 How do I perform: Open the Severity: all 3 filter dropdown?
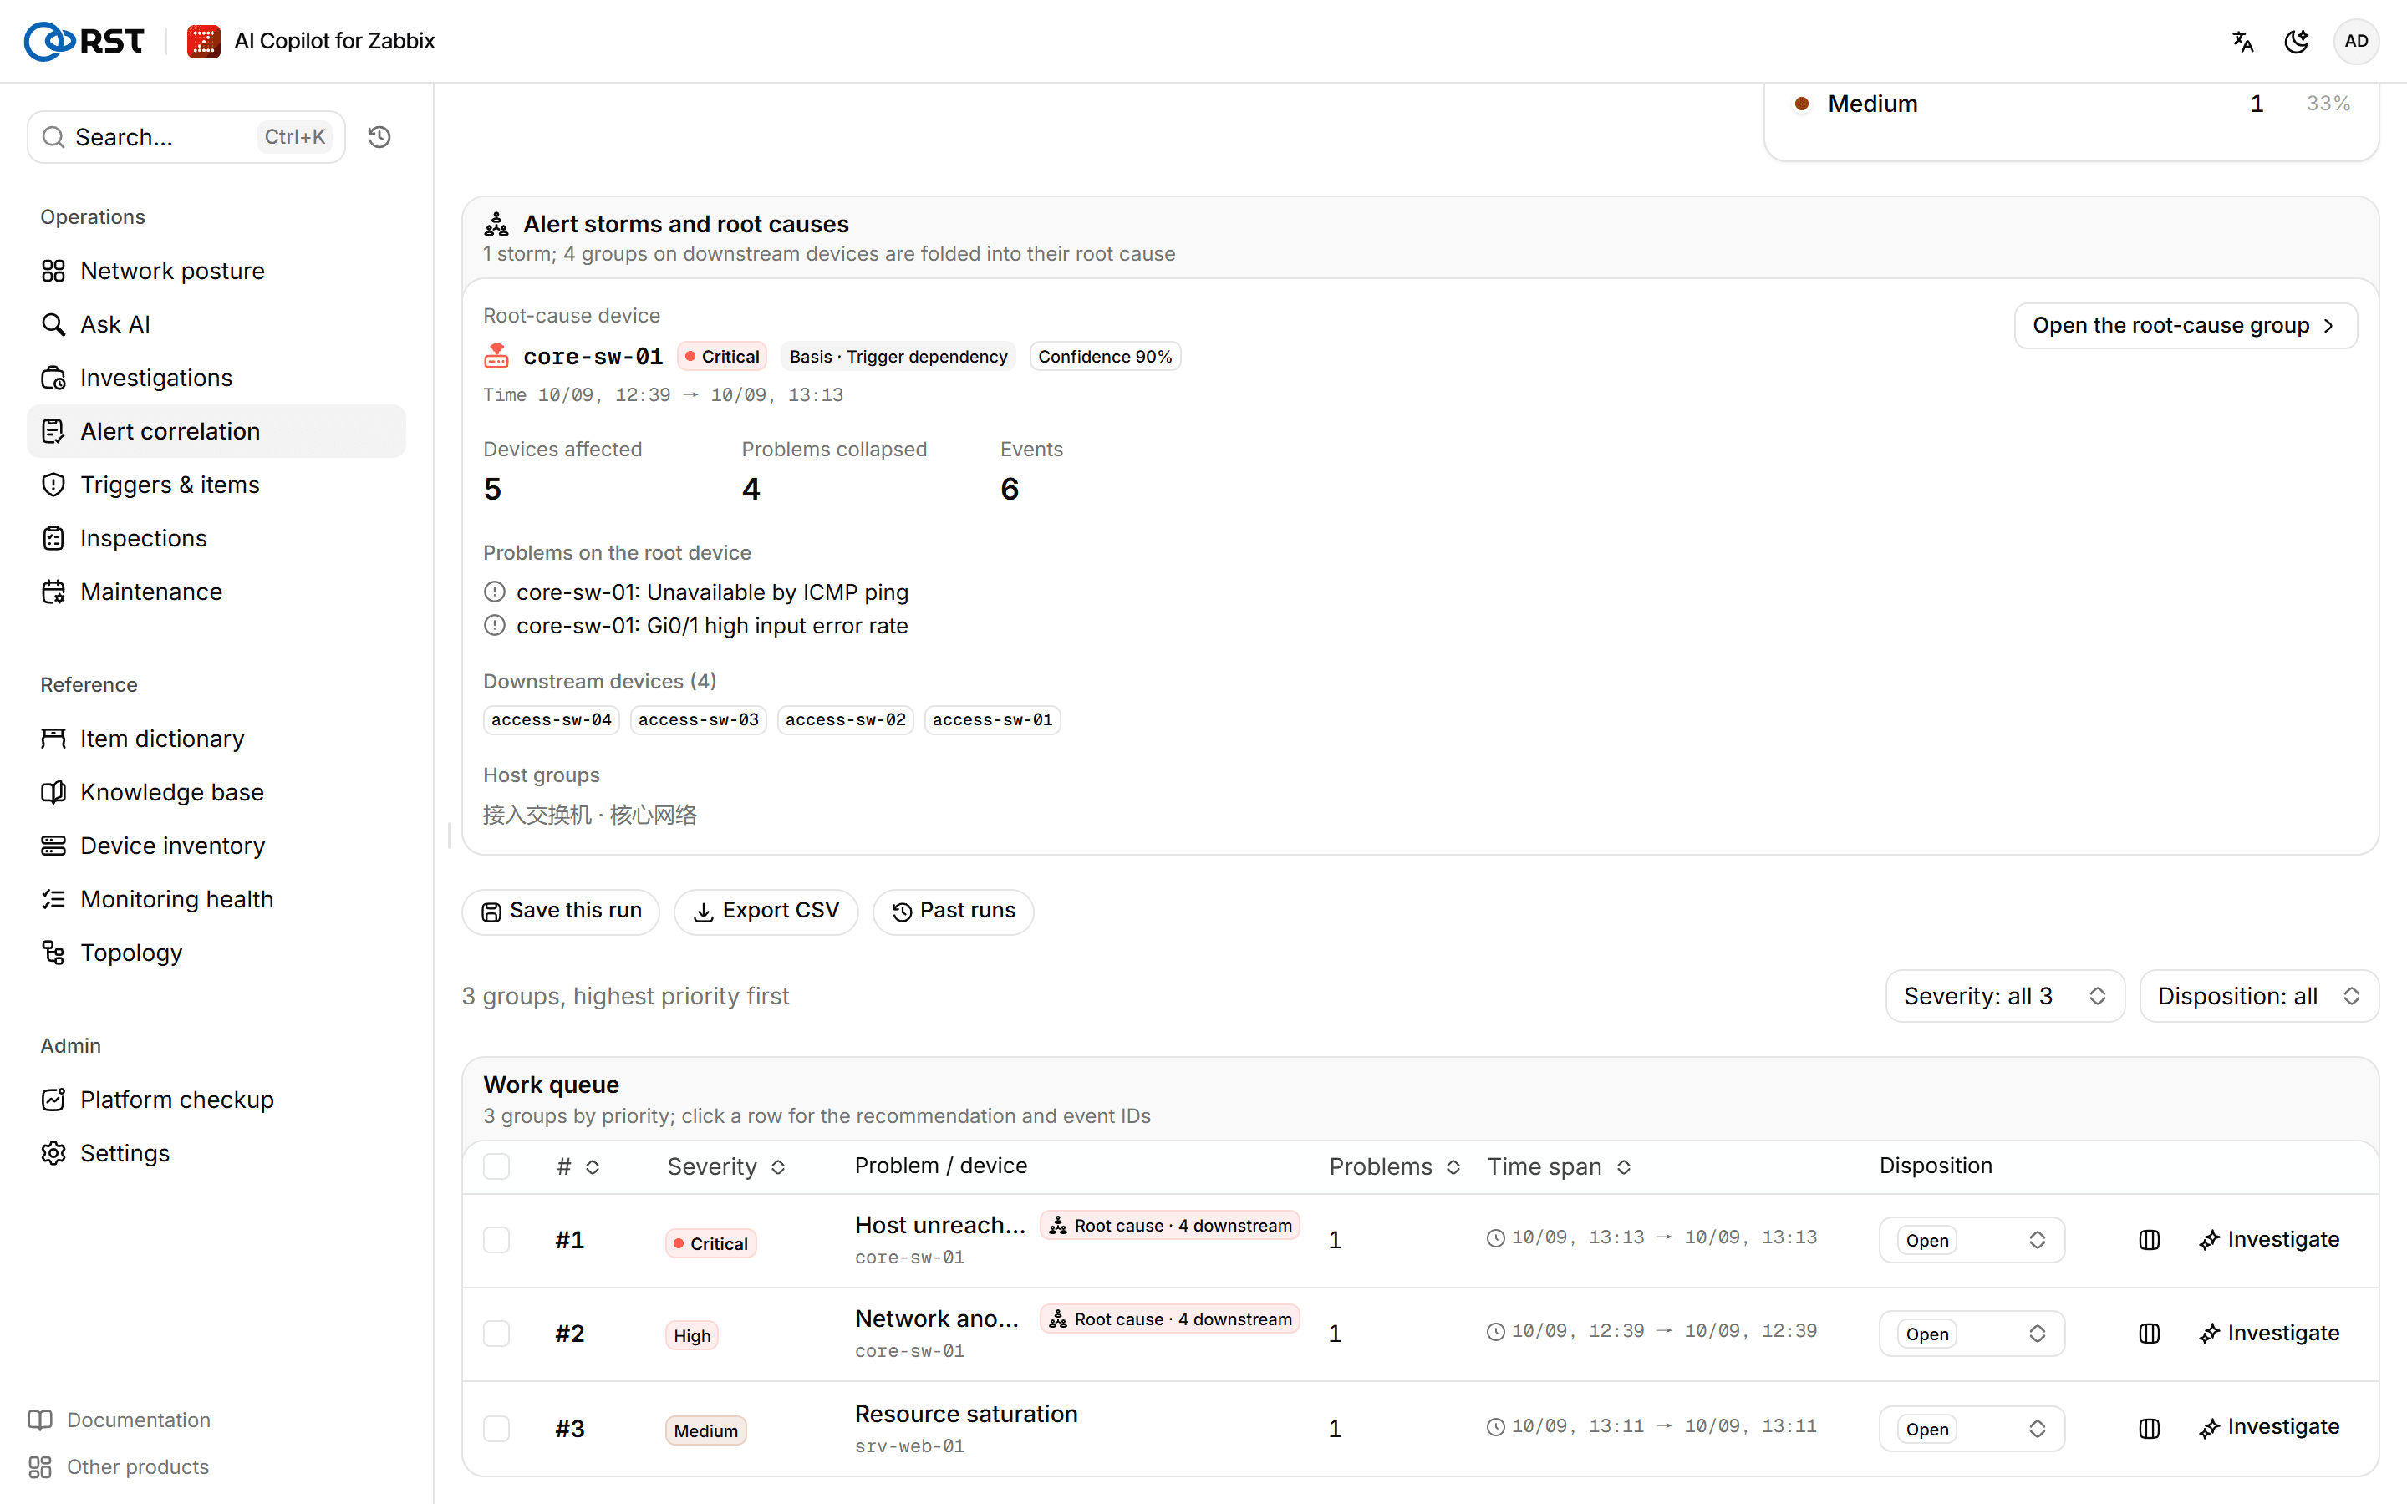click(x=2004, y=996)
